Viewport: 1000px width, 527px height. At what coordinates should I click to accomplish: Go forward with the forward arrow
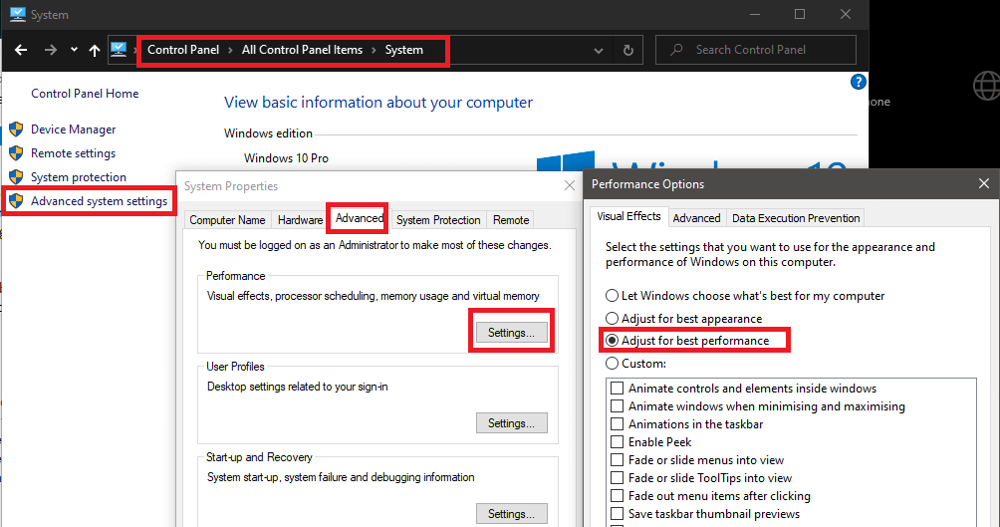51,50
